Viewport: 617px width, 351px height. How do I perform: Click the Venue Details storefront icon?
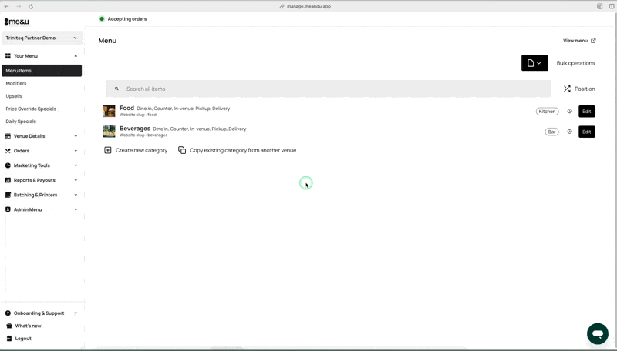(x=8, y=136)
